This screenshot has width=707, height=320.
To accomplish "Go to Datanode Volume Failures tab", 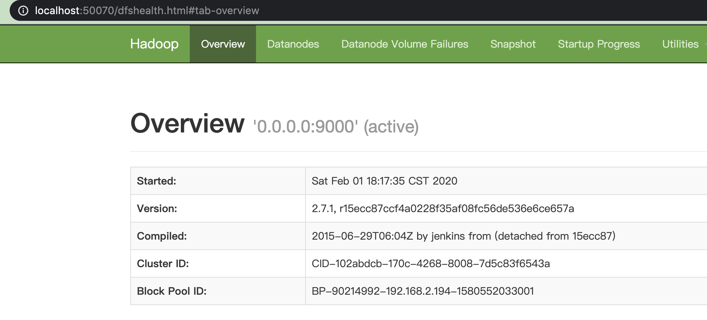I will coord(404,44).
